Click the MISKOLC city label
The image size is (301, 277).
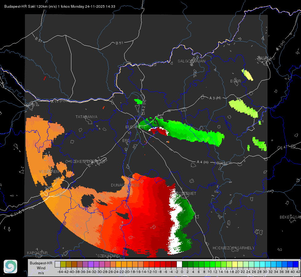point(267,58)
